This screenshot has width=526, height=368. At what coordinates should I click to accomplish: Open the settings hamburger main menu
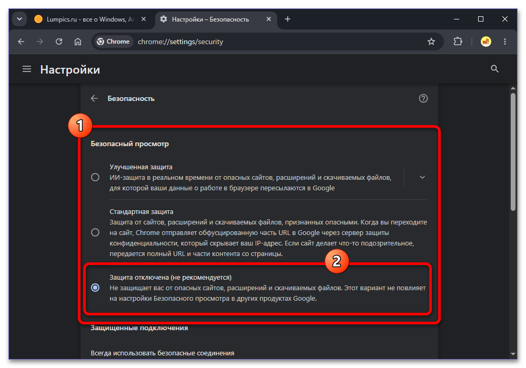(27, 69)
